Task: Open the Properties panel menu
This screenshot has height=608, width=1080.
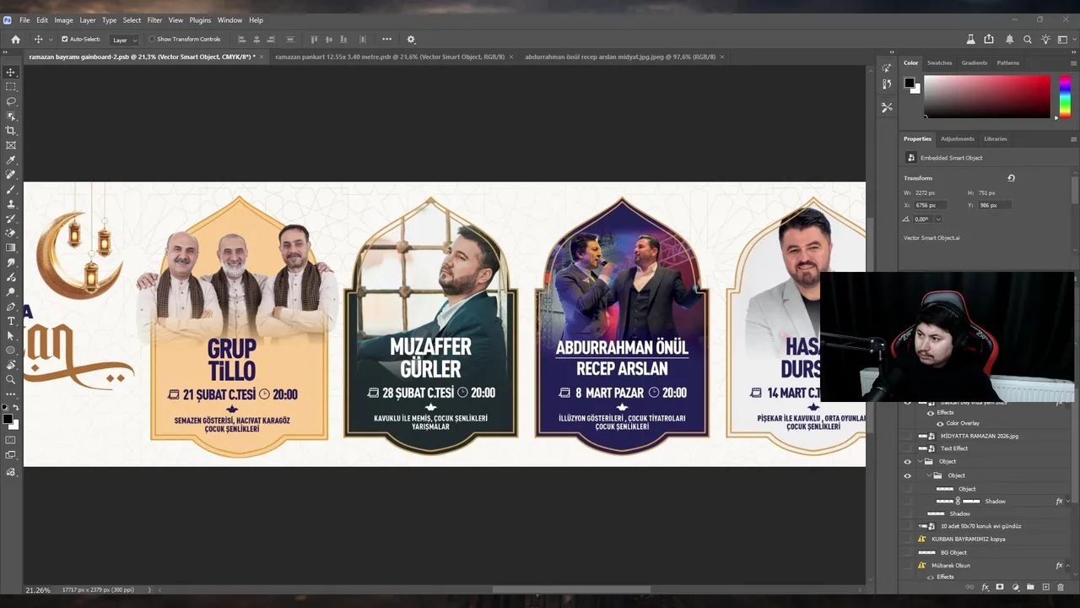Action: click(1073, 138)
